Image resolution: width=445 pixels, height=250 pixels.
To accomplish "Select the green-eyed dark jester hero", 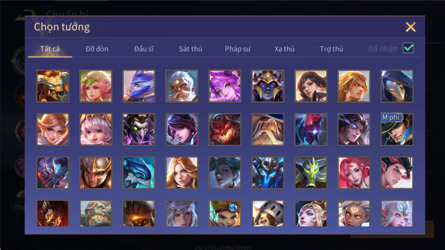I will 139,130.
